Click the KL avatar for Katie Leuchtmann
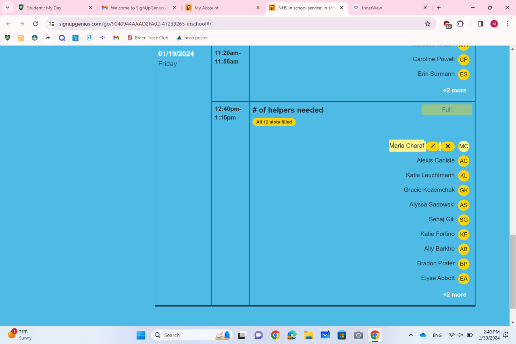 pos(464,176)
